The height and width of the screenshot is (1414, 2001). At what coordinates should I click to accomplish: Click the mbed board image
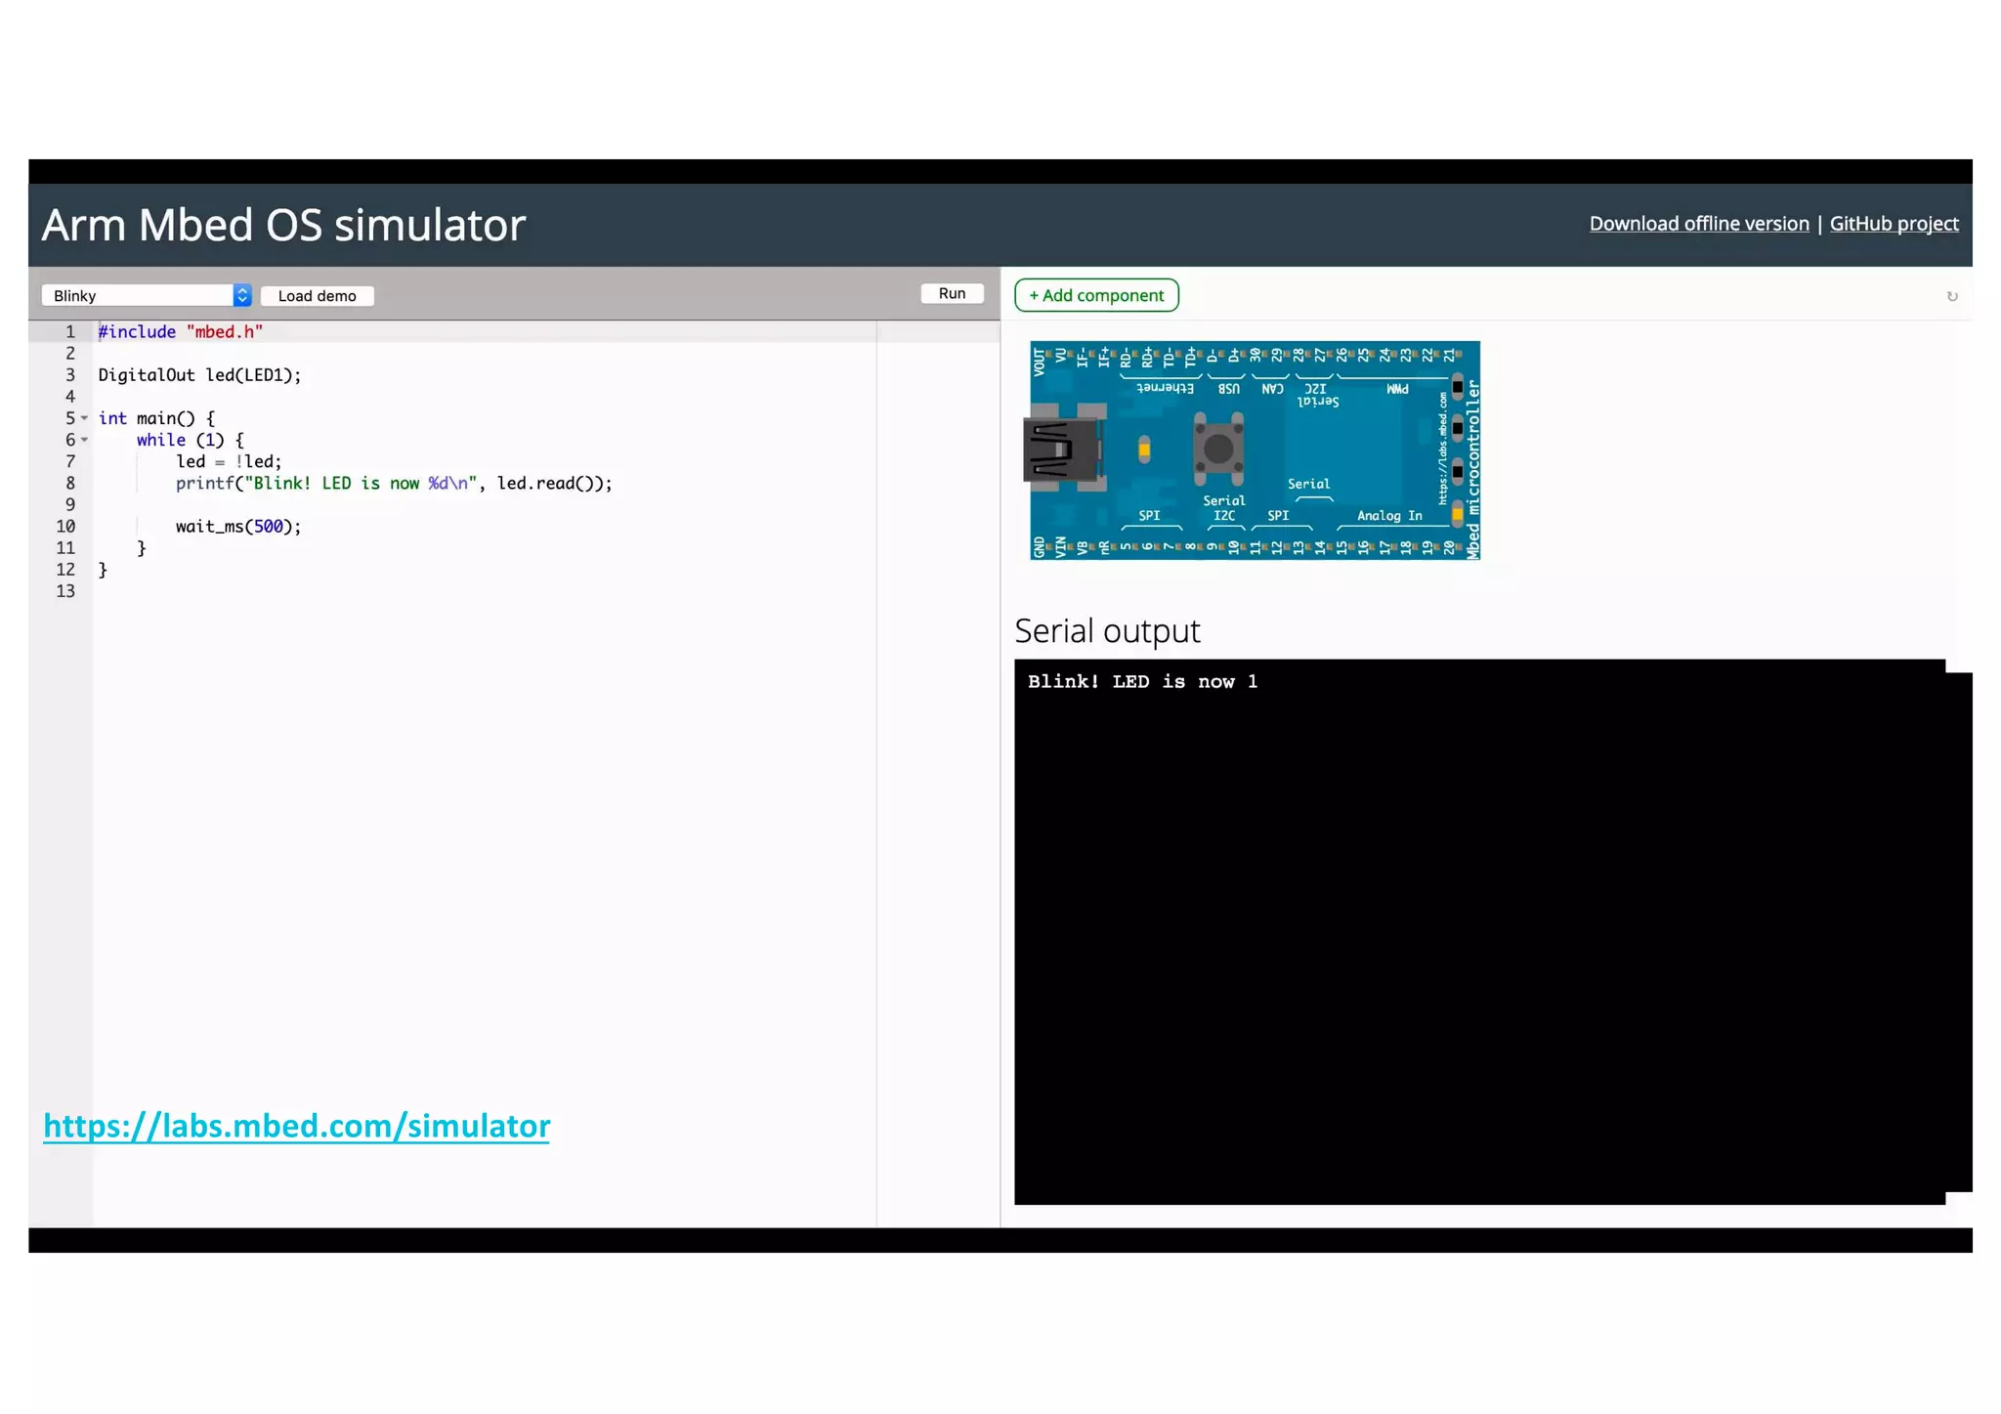[x=1253, y=450]
